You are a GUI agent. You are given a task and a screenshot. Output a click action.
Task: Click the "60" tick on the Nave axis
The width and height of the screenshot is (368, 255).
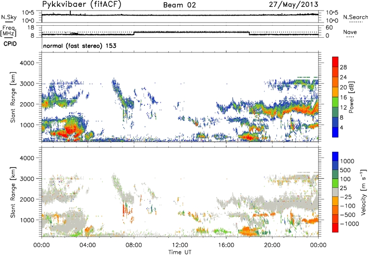click(329, 28)
